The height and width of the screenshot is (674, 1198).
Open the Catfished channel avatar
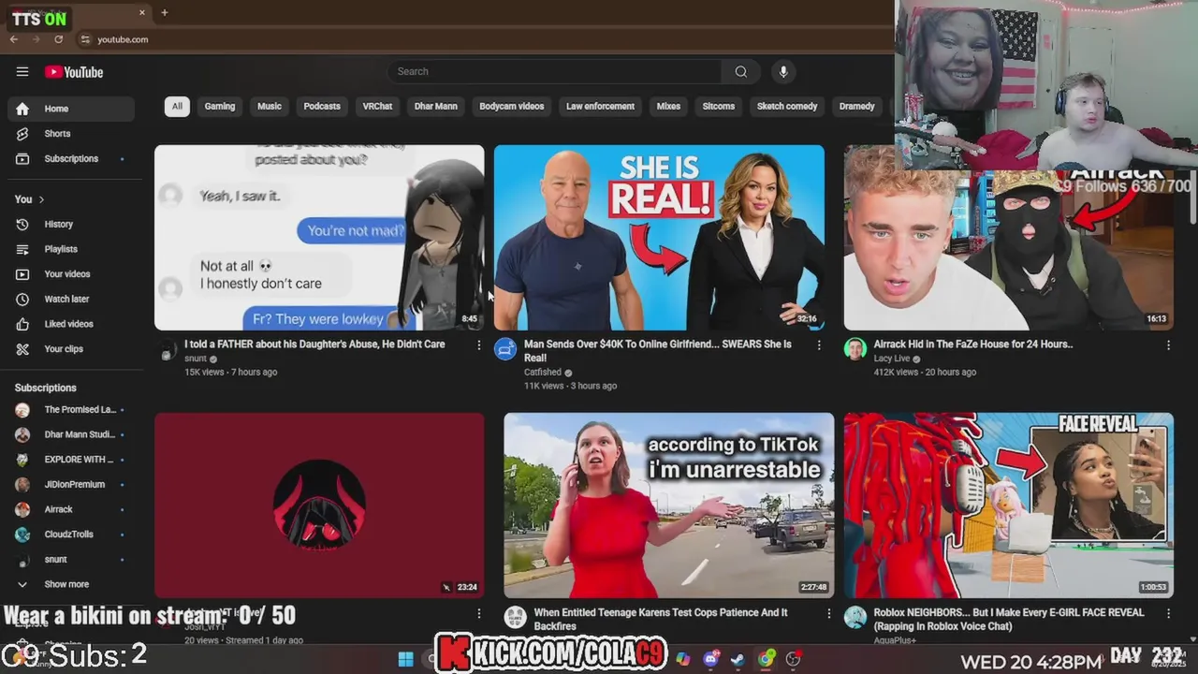505,349
